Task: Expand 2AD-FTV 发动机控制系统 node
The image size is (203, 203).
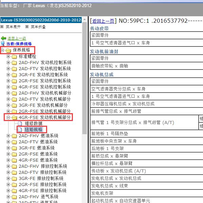Action: click(x=8, y=68)
